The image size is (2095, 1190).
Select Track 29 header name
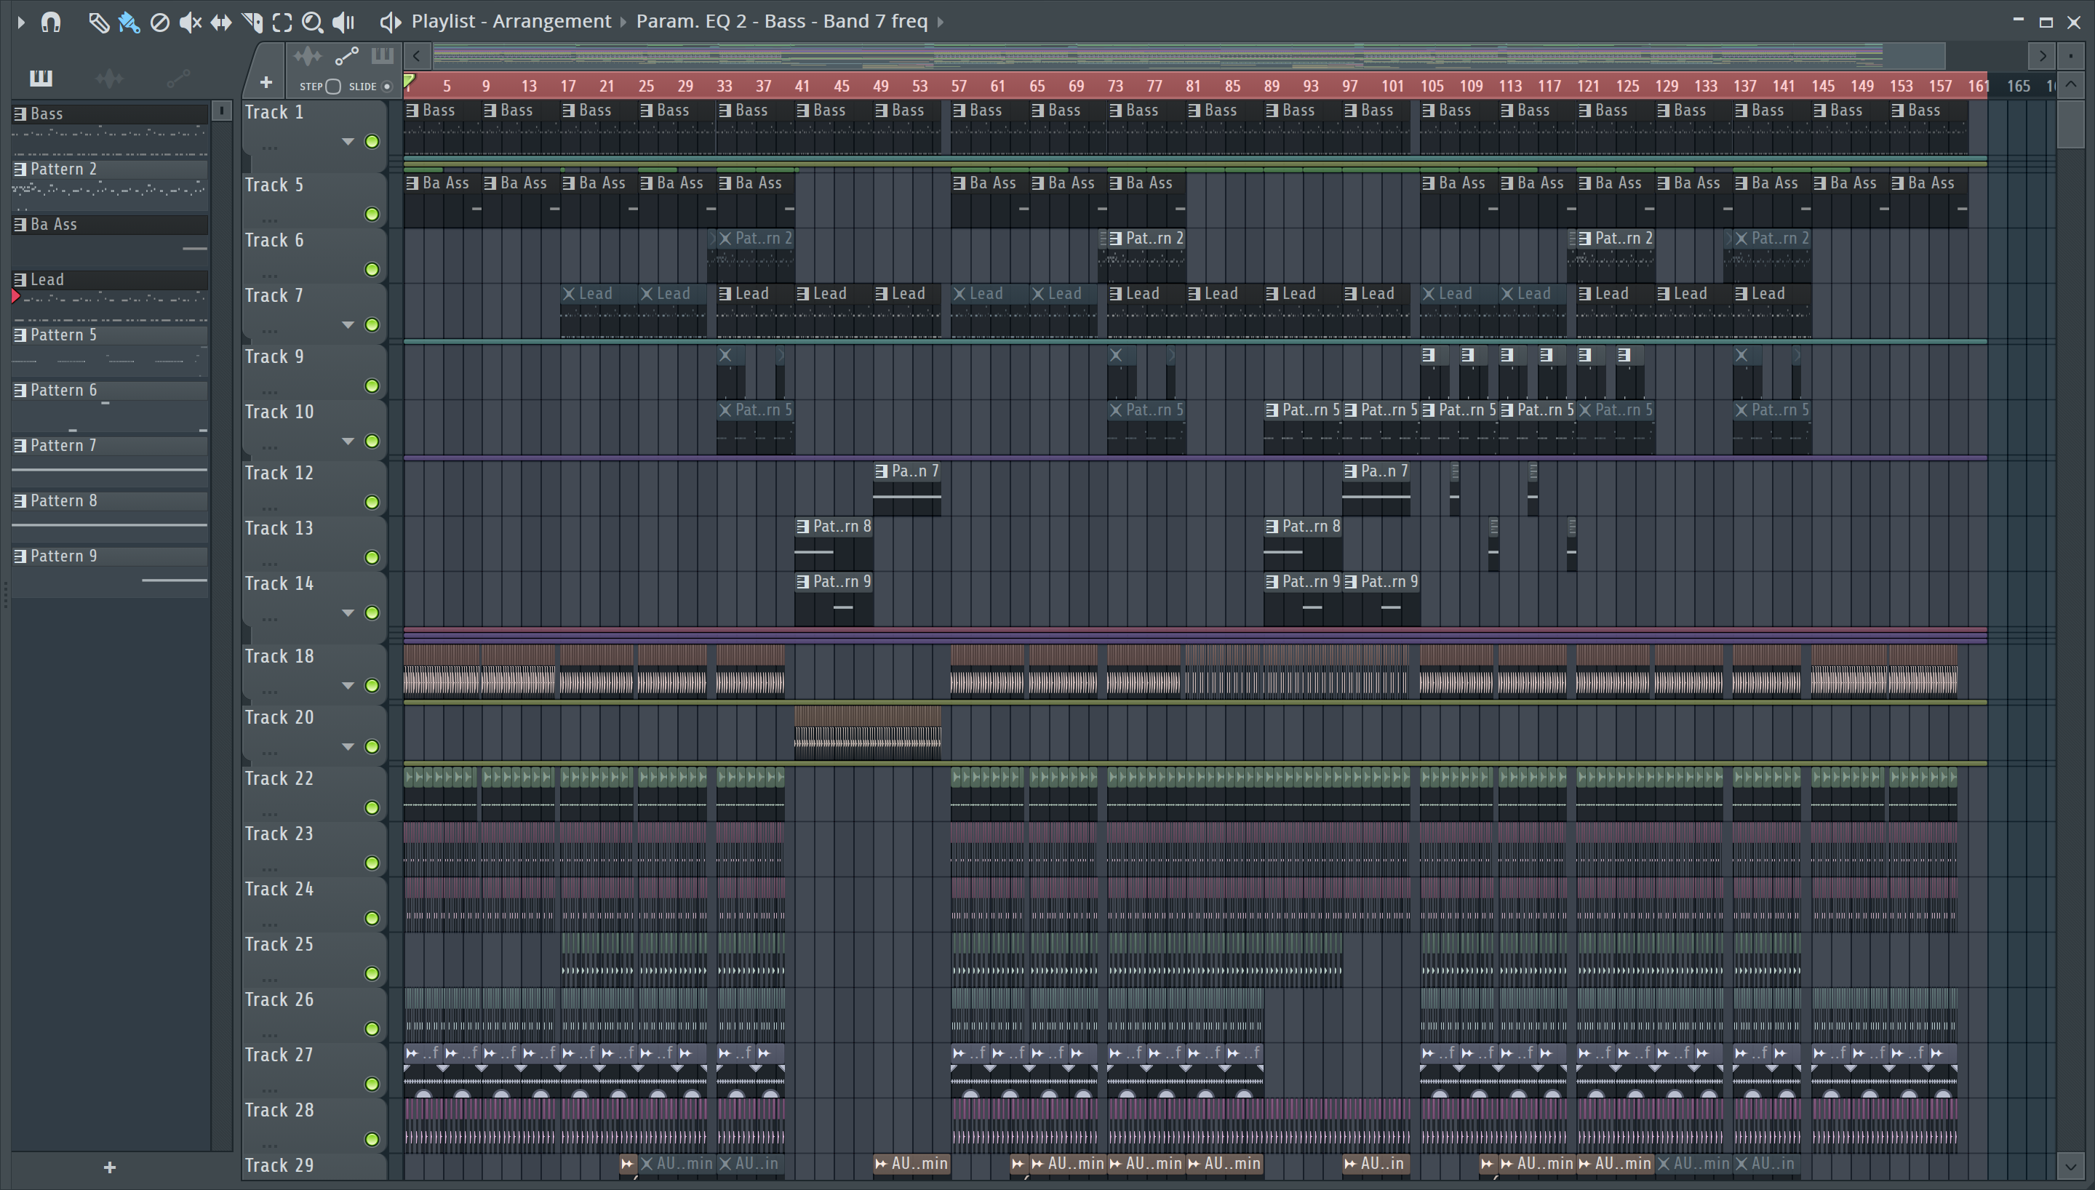pos(279,1165)
